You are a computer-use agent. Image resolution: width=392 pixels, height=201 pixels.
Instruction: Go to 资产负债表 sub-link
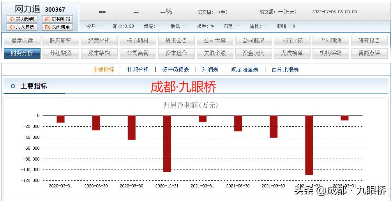(175, 70)
